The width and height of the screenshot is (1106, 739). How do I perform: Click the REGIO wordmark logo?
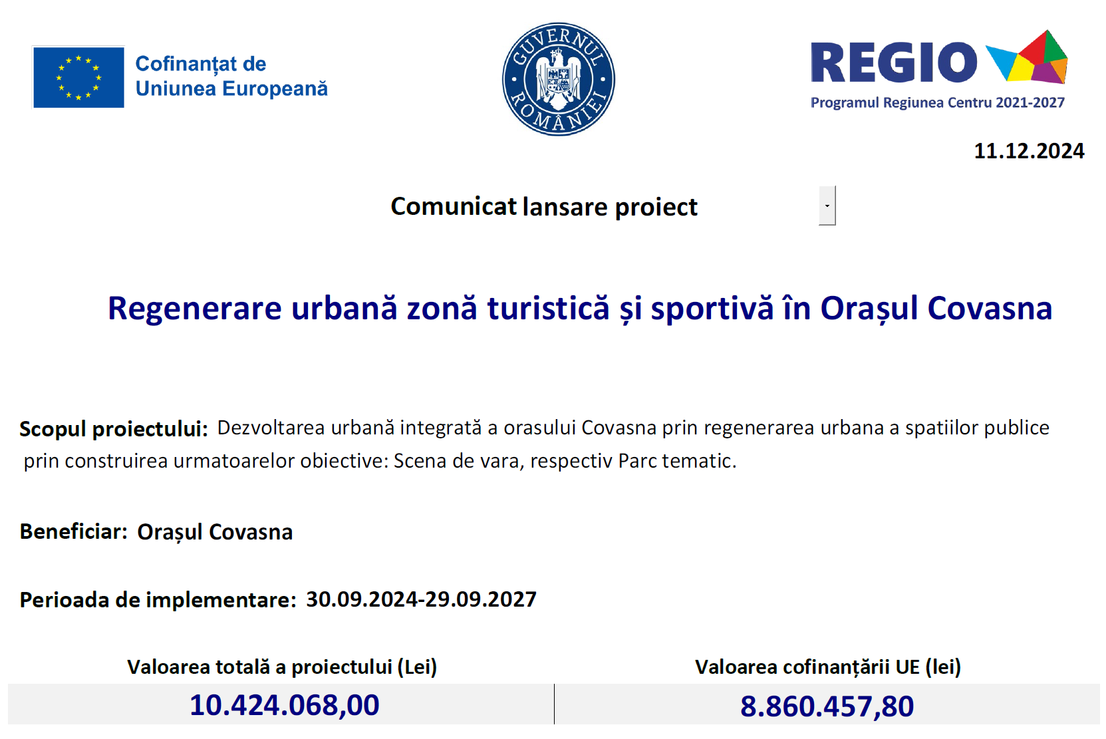894,63
